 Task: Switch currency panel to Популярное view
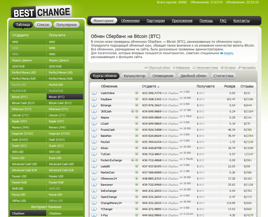[66, 25]
